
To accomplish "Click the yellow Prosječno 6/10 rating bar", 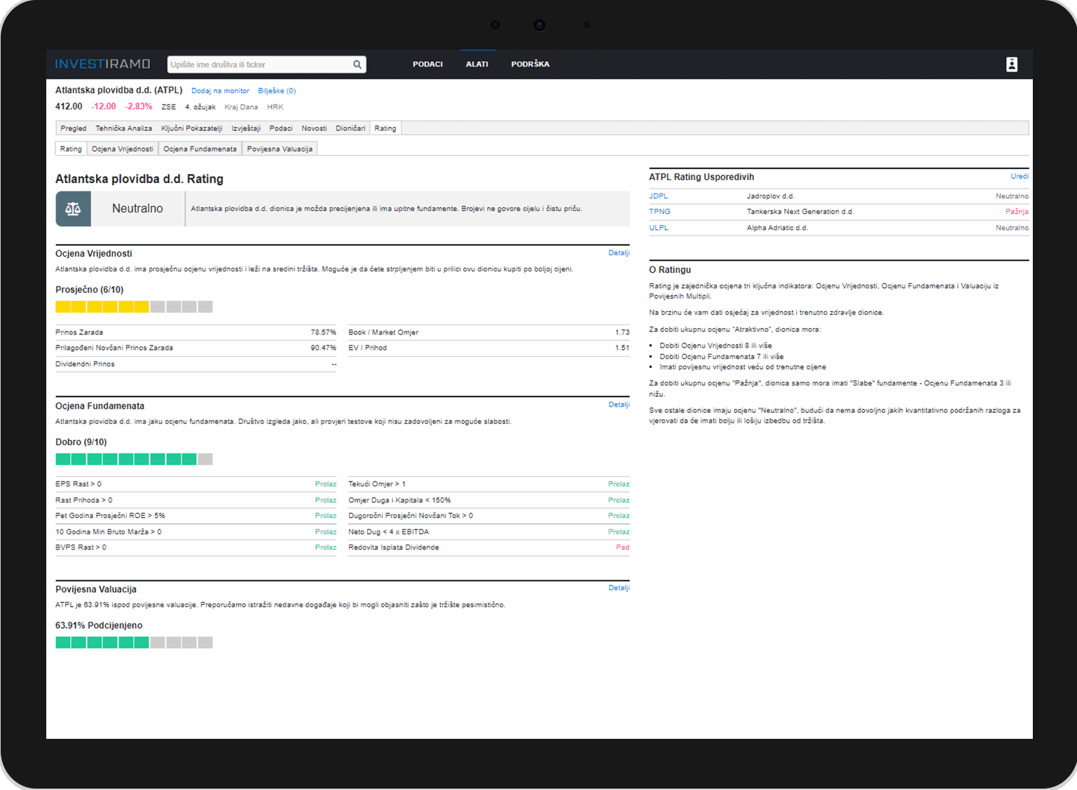I will coord(134,307).
